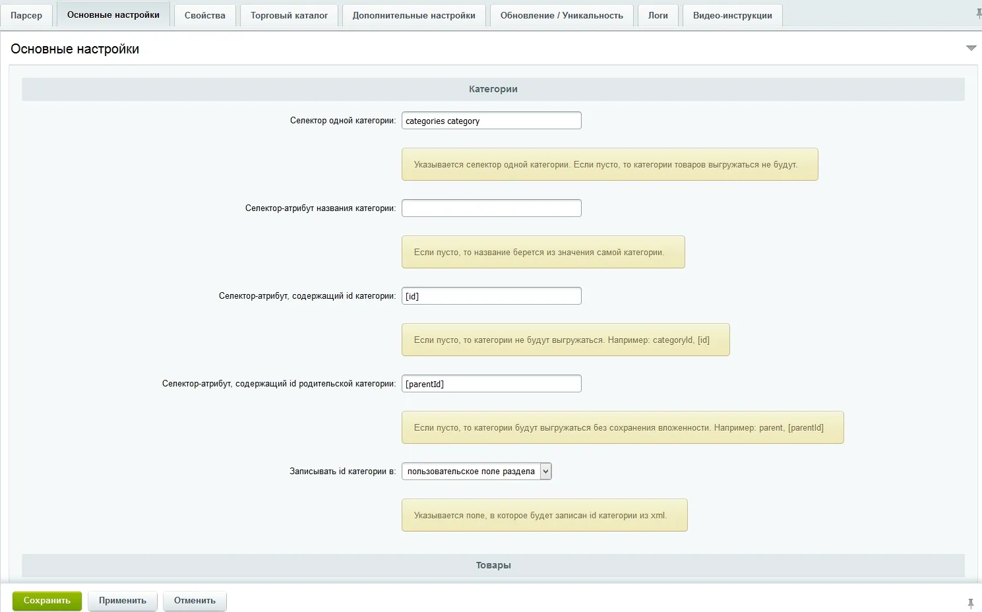Focus the Селектор одной категории field
Screen dimensions: 982x612
[x=491, y=121]
